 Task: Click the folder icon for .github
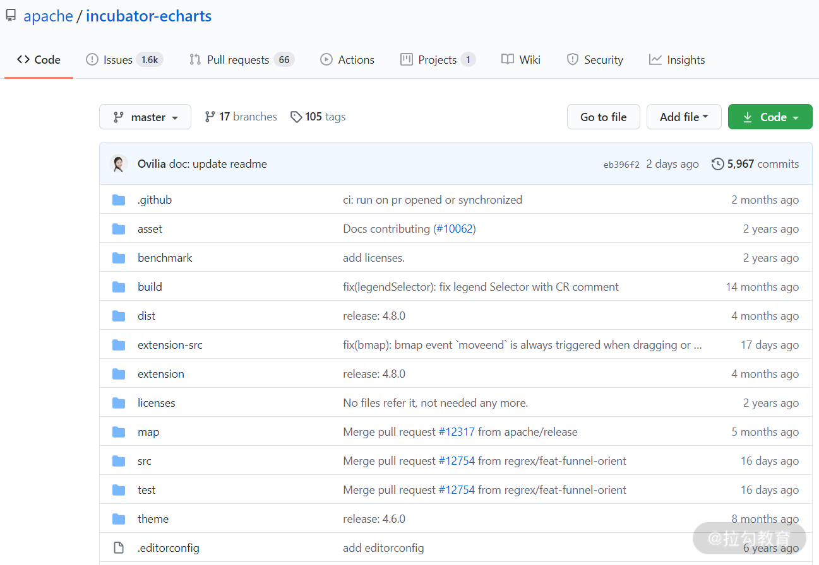coord(119,200)
